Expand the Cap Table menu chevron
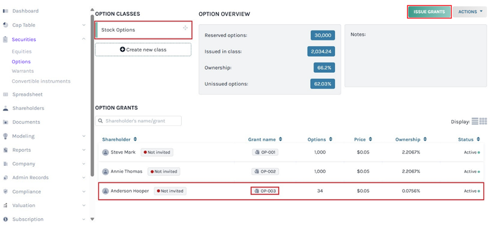This screenshot has width=492, height=226. [x=84, y=25]
